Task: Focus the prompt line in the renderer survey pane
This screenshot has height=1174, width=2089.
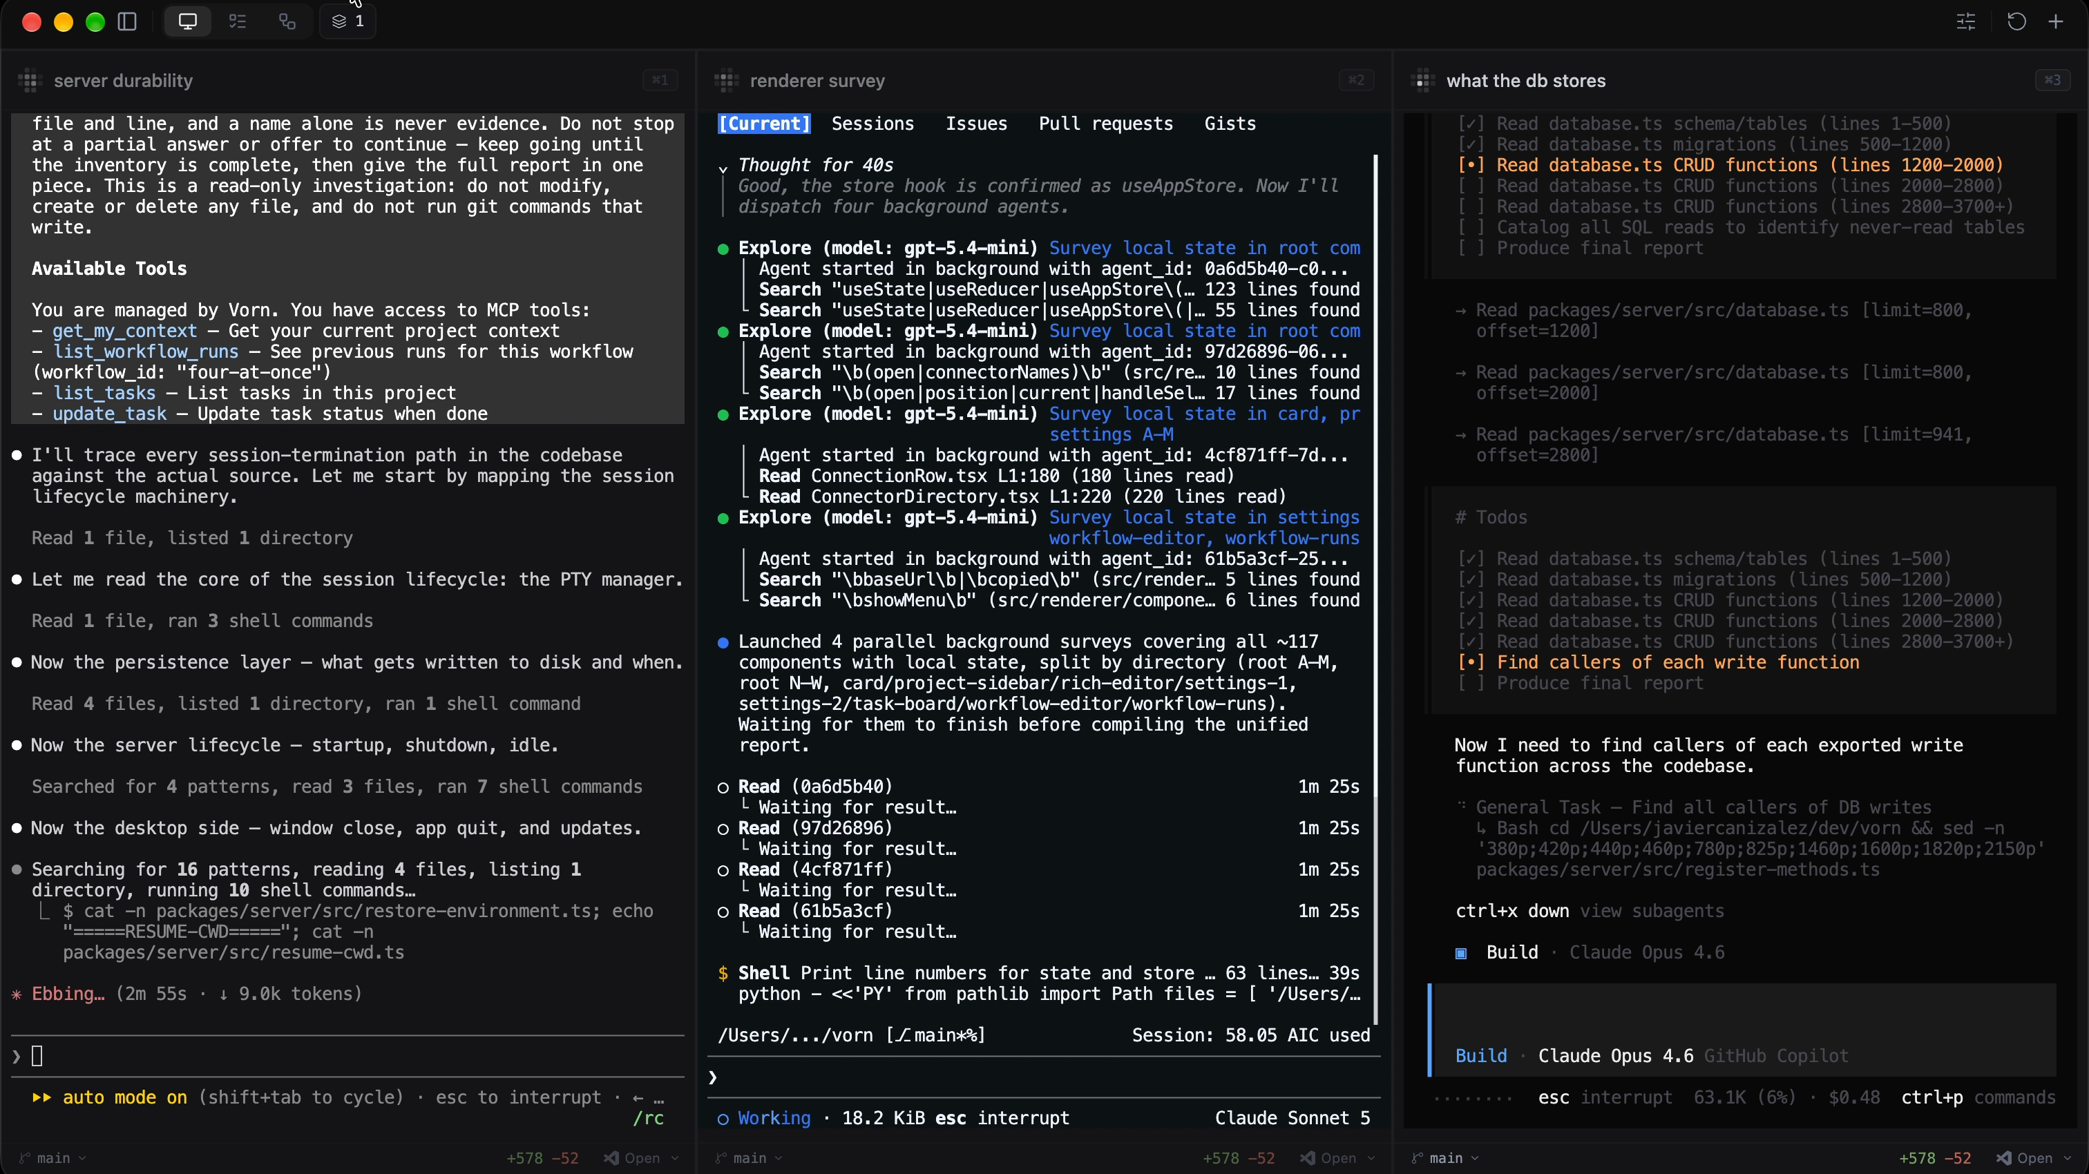Action: pyautogui.click(x=1044, y=1077)
